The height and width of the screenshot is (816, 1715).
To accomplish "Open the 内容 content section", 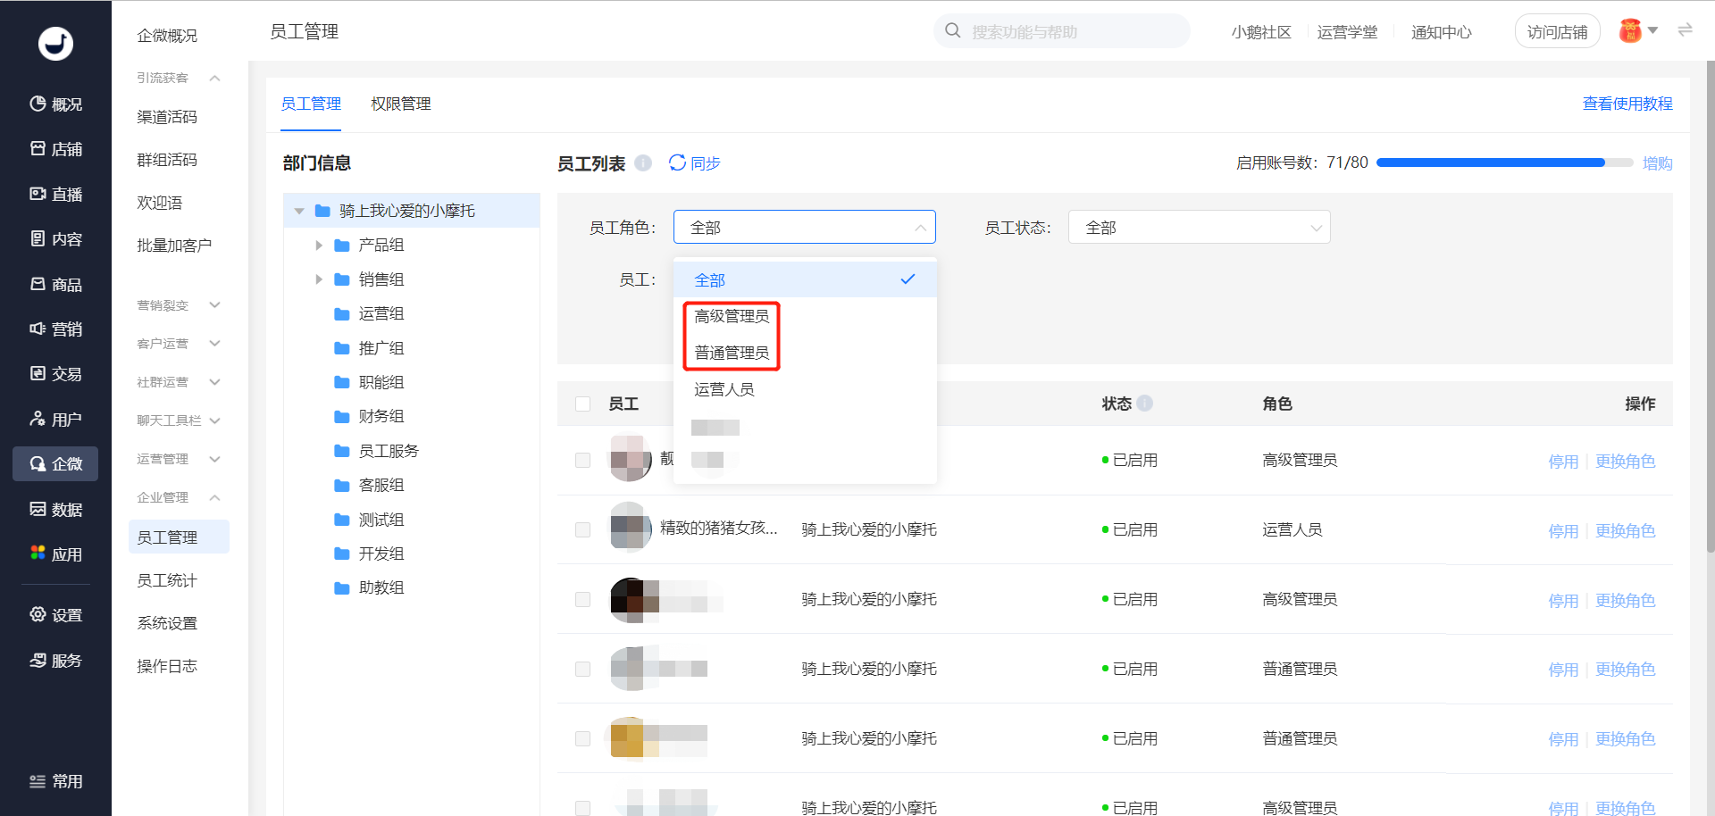I will click(55, 239).
